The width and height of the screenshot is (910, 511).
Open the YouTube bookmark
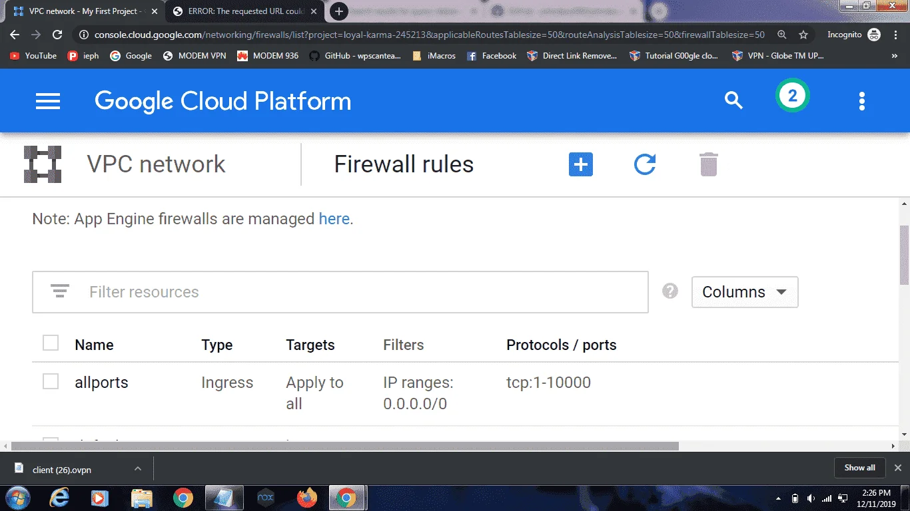click(x=33, y=56)
